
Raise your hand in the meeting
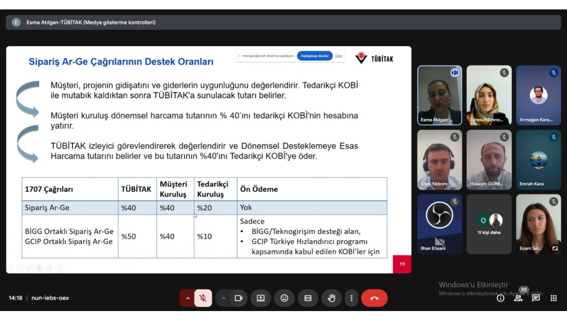pos(331,298)
